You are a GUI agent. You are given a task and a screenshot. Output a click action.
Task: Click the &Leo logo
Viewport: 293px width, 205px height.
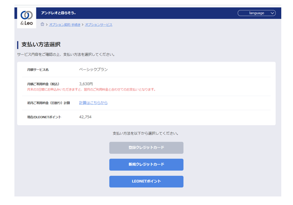[x=26, y=18]
